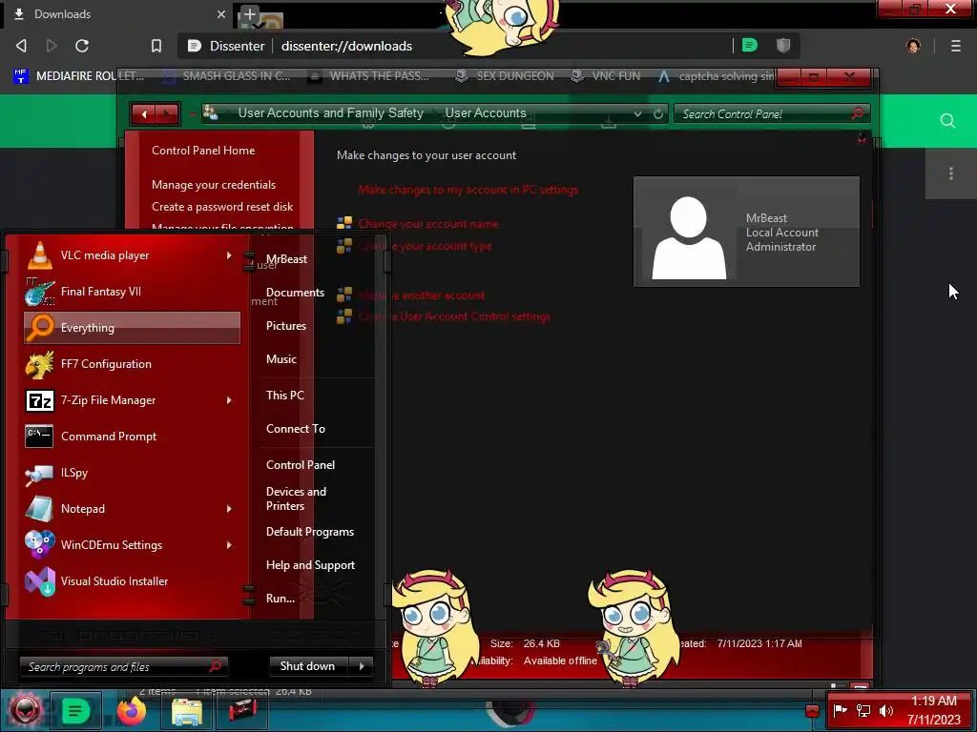Expand WinCDEmu Settings jump list arrow

pos(229,544)
